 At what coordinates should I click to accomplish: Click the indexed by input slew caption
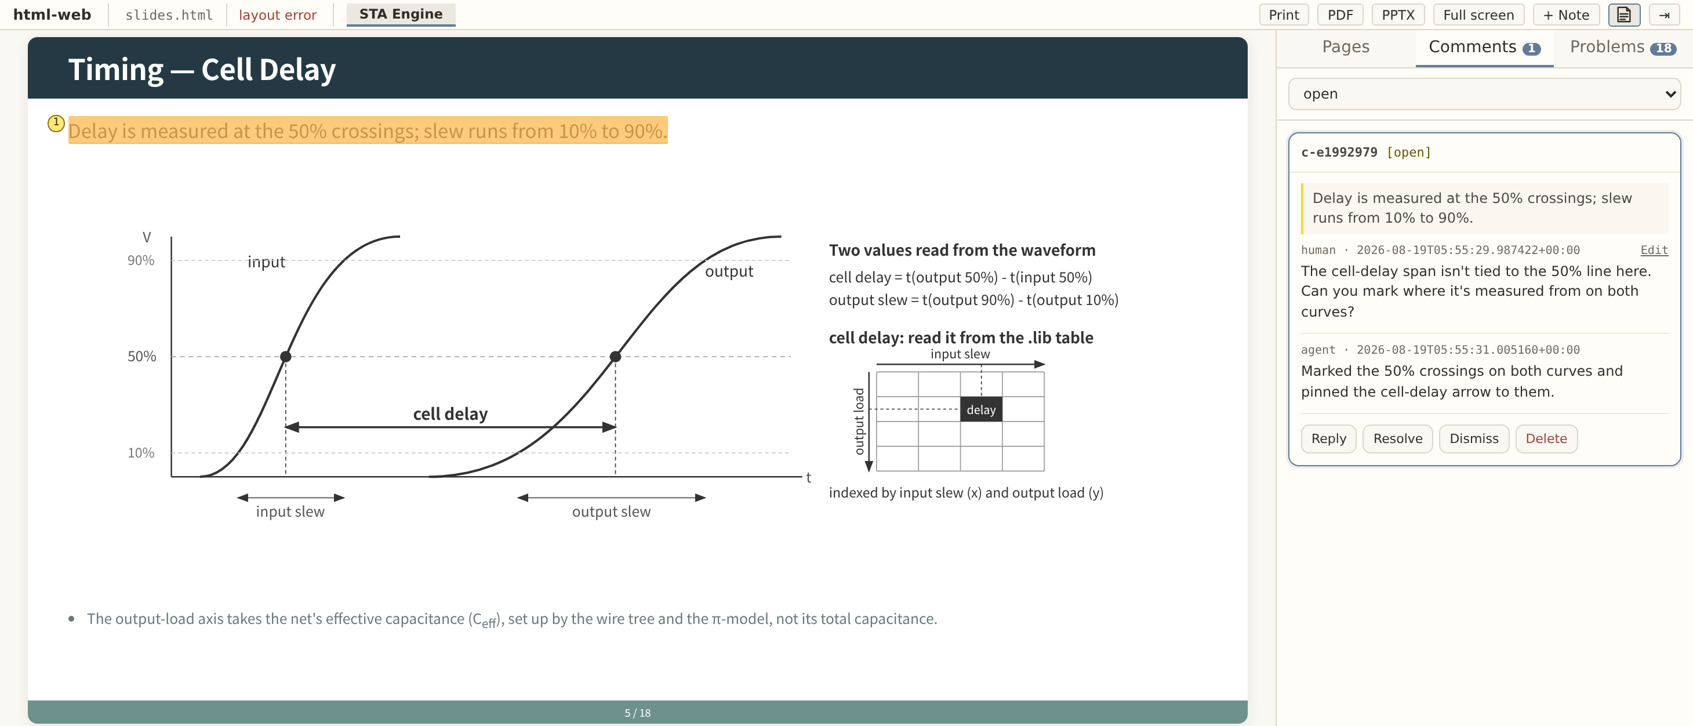[x=965, y=493]
